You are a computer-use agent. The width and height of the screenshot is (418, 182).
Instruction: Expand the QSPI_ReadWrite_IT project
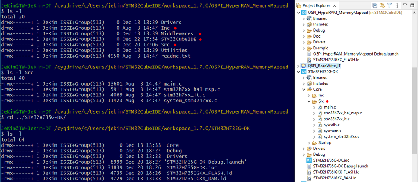point(298,66)
